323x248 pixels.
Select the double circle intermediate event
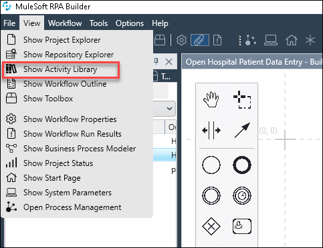pos(211,195)
